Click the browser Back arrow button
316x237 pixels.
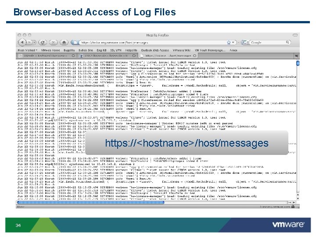(x=22, y=42)
